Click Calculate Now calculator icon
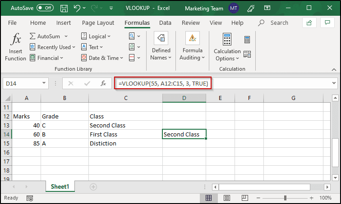Image resolution: width=341 pixels, height=204 pixels. point(247,40)
